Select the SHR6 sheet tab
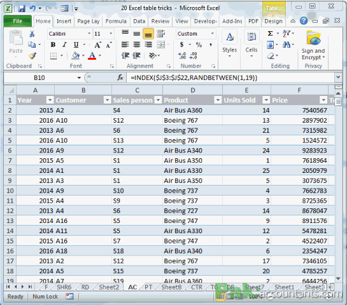347x305 pixels. tap(64, 287)
